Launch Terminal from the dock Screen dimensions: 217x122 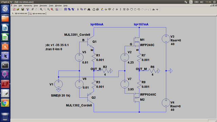(5, 65)
